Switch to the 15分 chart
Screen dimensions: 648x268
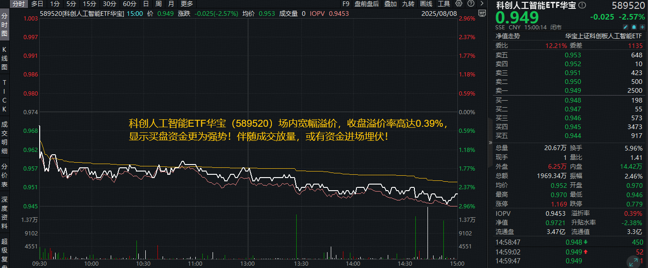(x=89, y=3)
